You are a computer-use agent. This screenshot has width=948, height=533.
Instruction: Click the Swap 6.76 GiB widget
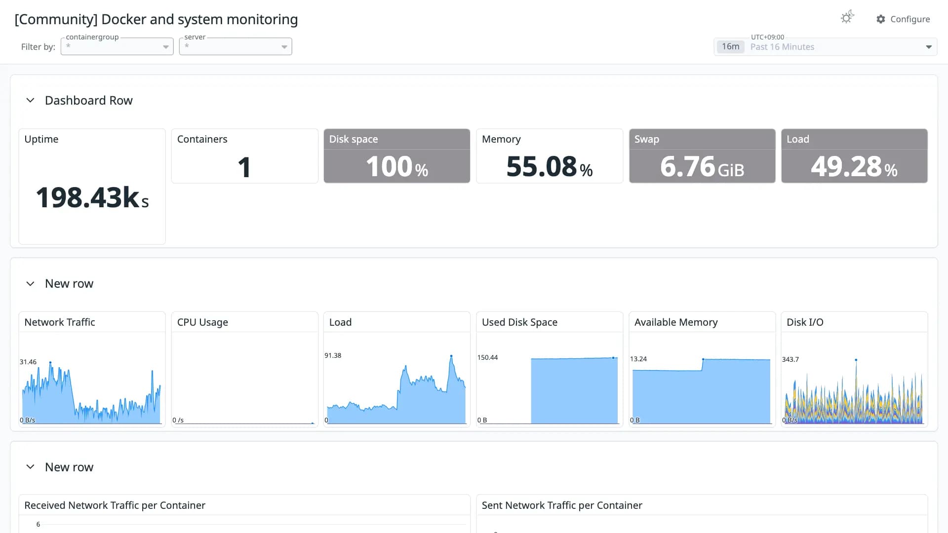pos(702,156)
